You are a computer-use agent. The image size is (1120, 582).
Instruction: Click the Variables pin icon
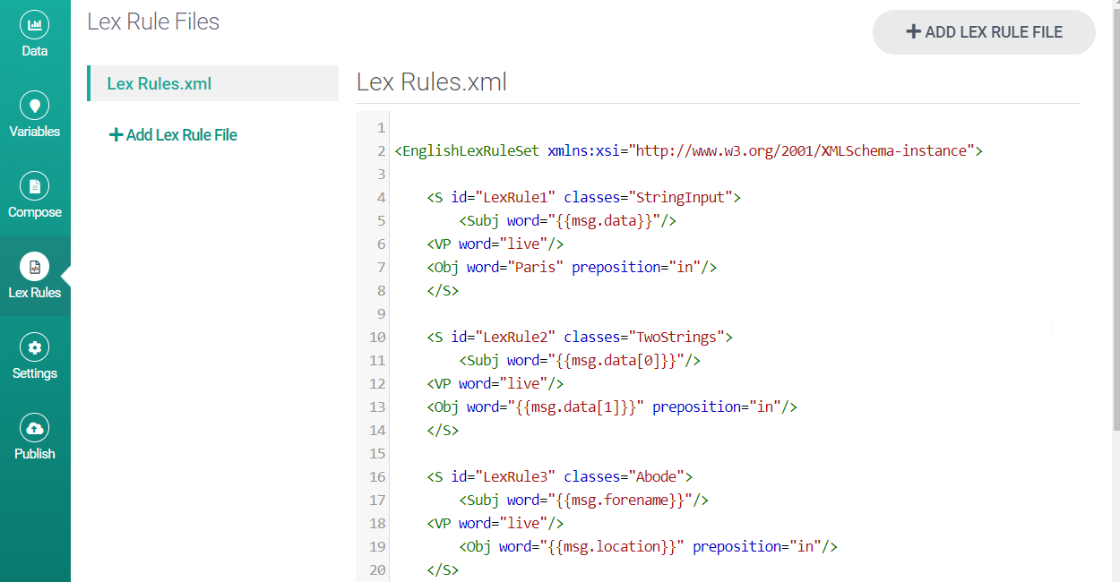tap(35, 106)
